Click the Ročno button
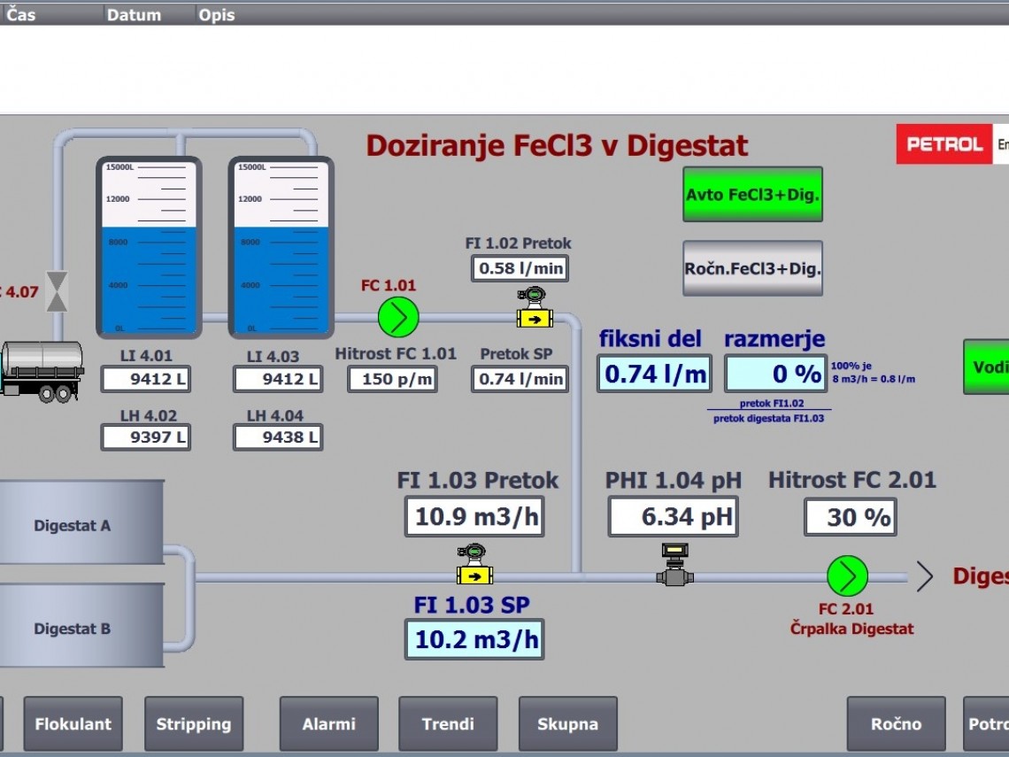This screenshot has height=757, width=1009. point(896,723)
